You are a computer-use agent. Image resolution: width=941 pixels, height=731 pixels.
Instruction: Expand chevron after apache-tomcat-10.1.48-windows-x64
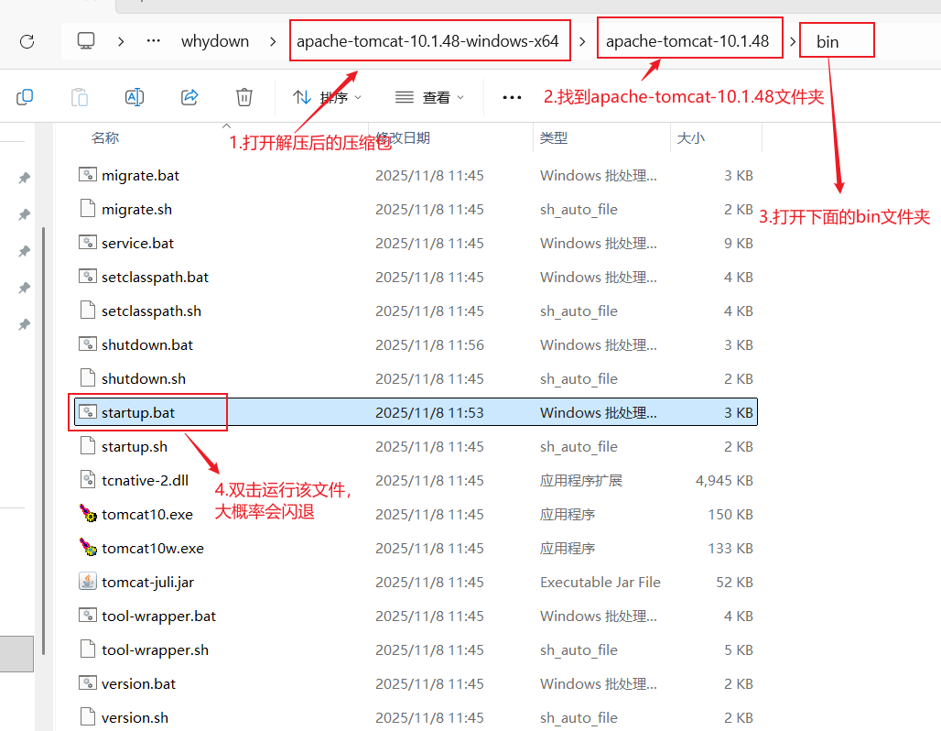coord(582,41)
